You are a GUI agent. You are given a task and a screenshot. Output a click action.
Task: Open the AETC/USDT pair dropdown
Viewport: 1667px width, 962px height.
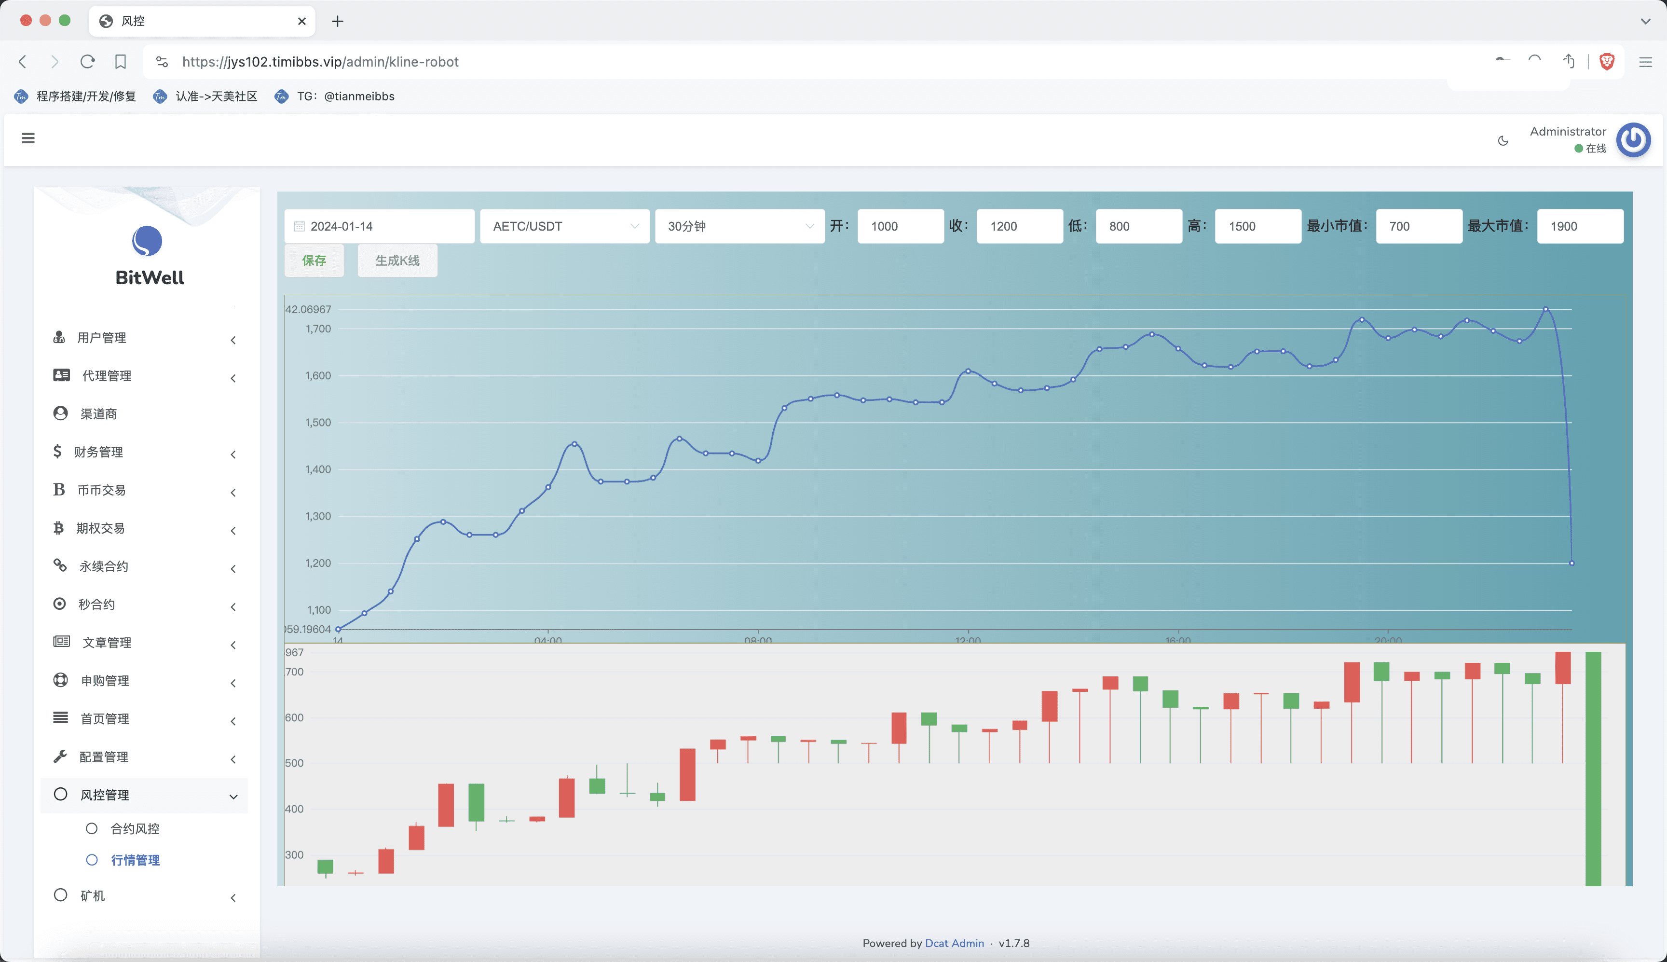565,226
